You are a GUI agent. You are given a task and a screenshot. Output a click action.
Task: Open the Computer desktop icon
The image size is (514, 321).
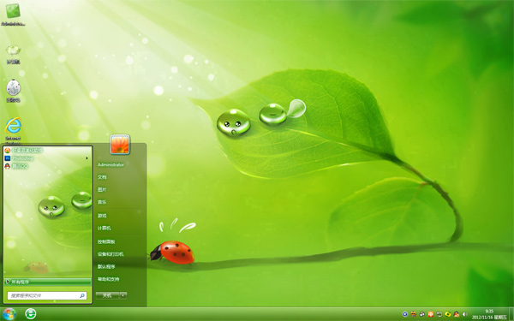[x=14, y=54]
